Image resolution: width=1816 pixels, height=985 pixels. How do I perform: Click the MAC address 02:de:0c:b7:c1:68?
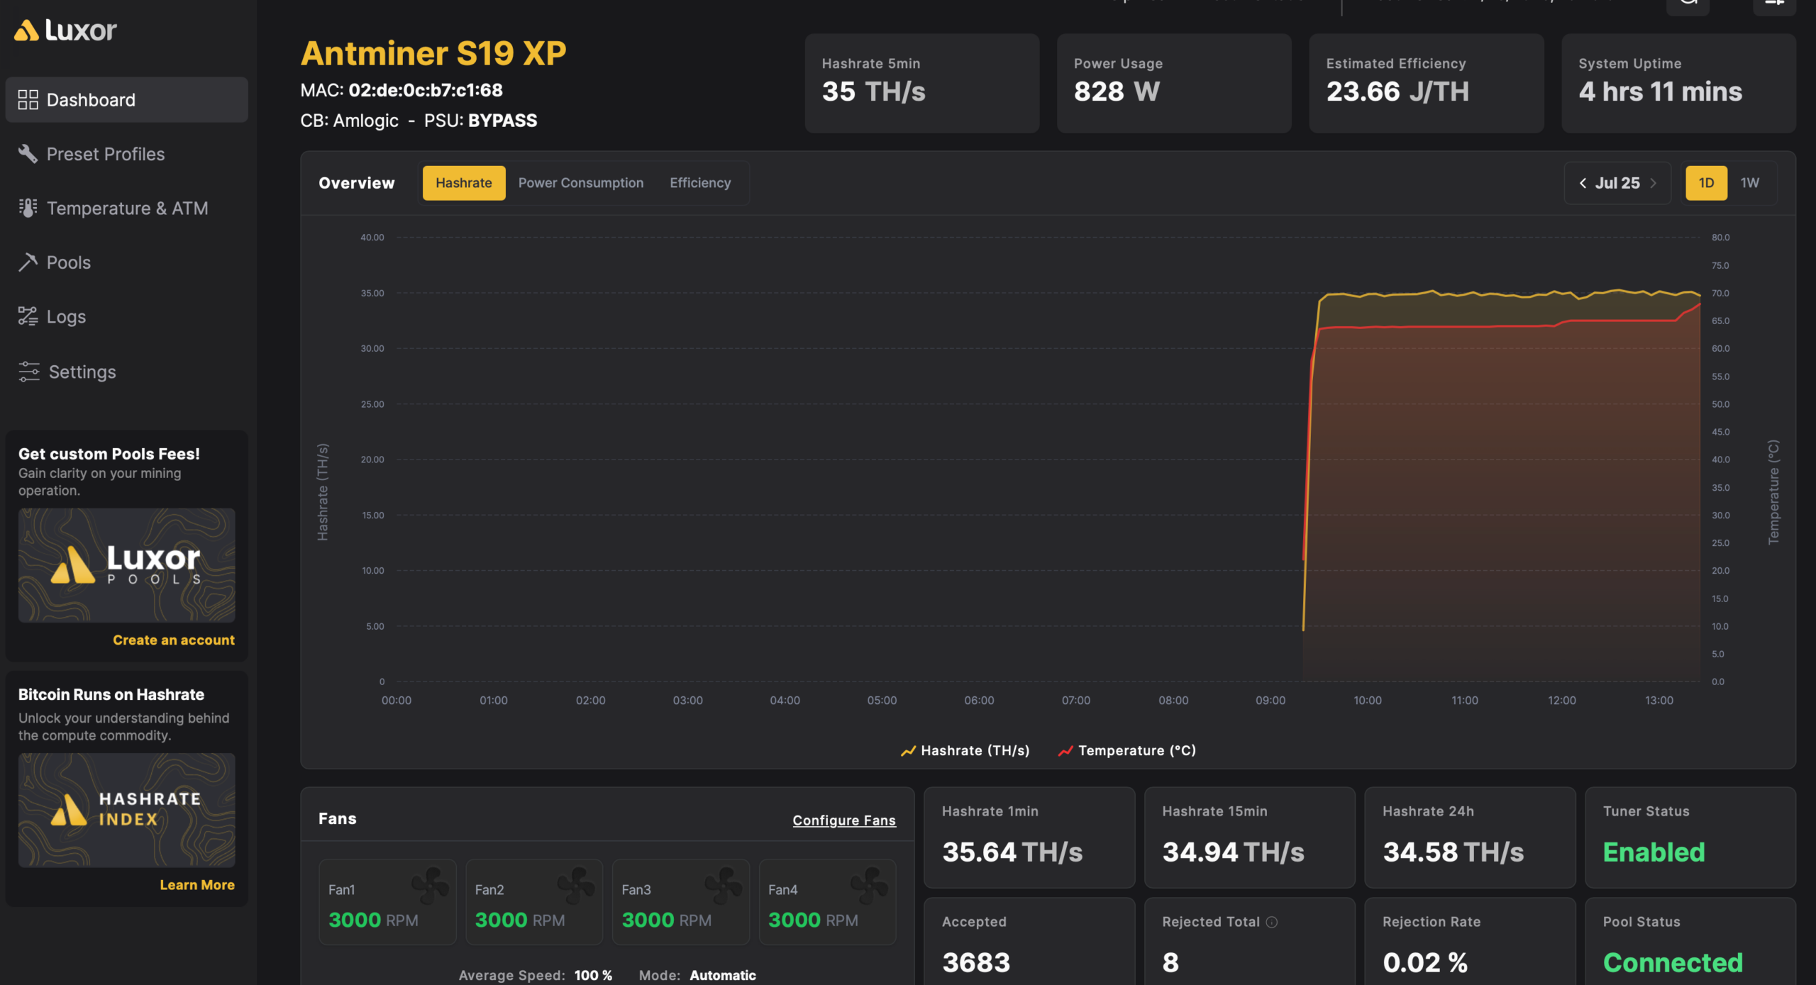(x=426, y=90)
